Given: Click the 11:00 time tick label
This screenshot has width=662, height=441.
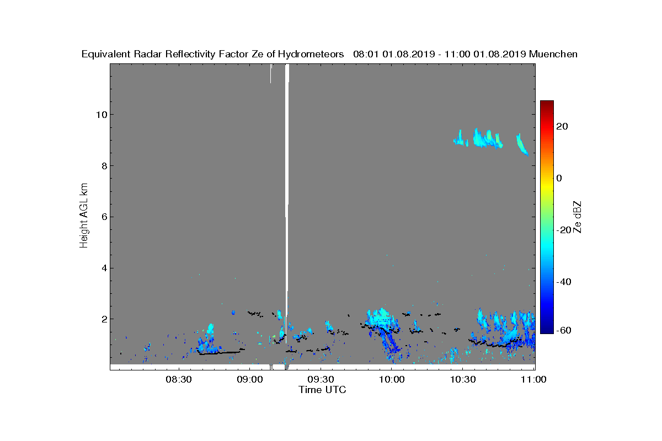Looking at the screenshot, I should pos(533,380).
